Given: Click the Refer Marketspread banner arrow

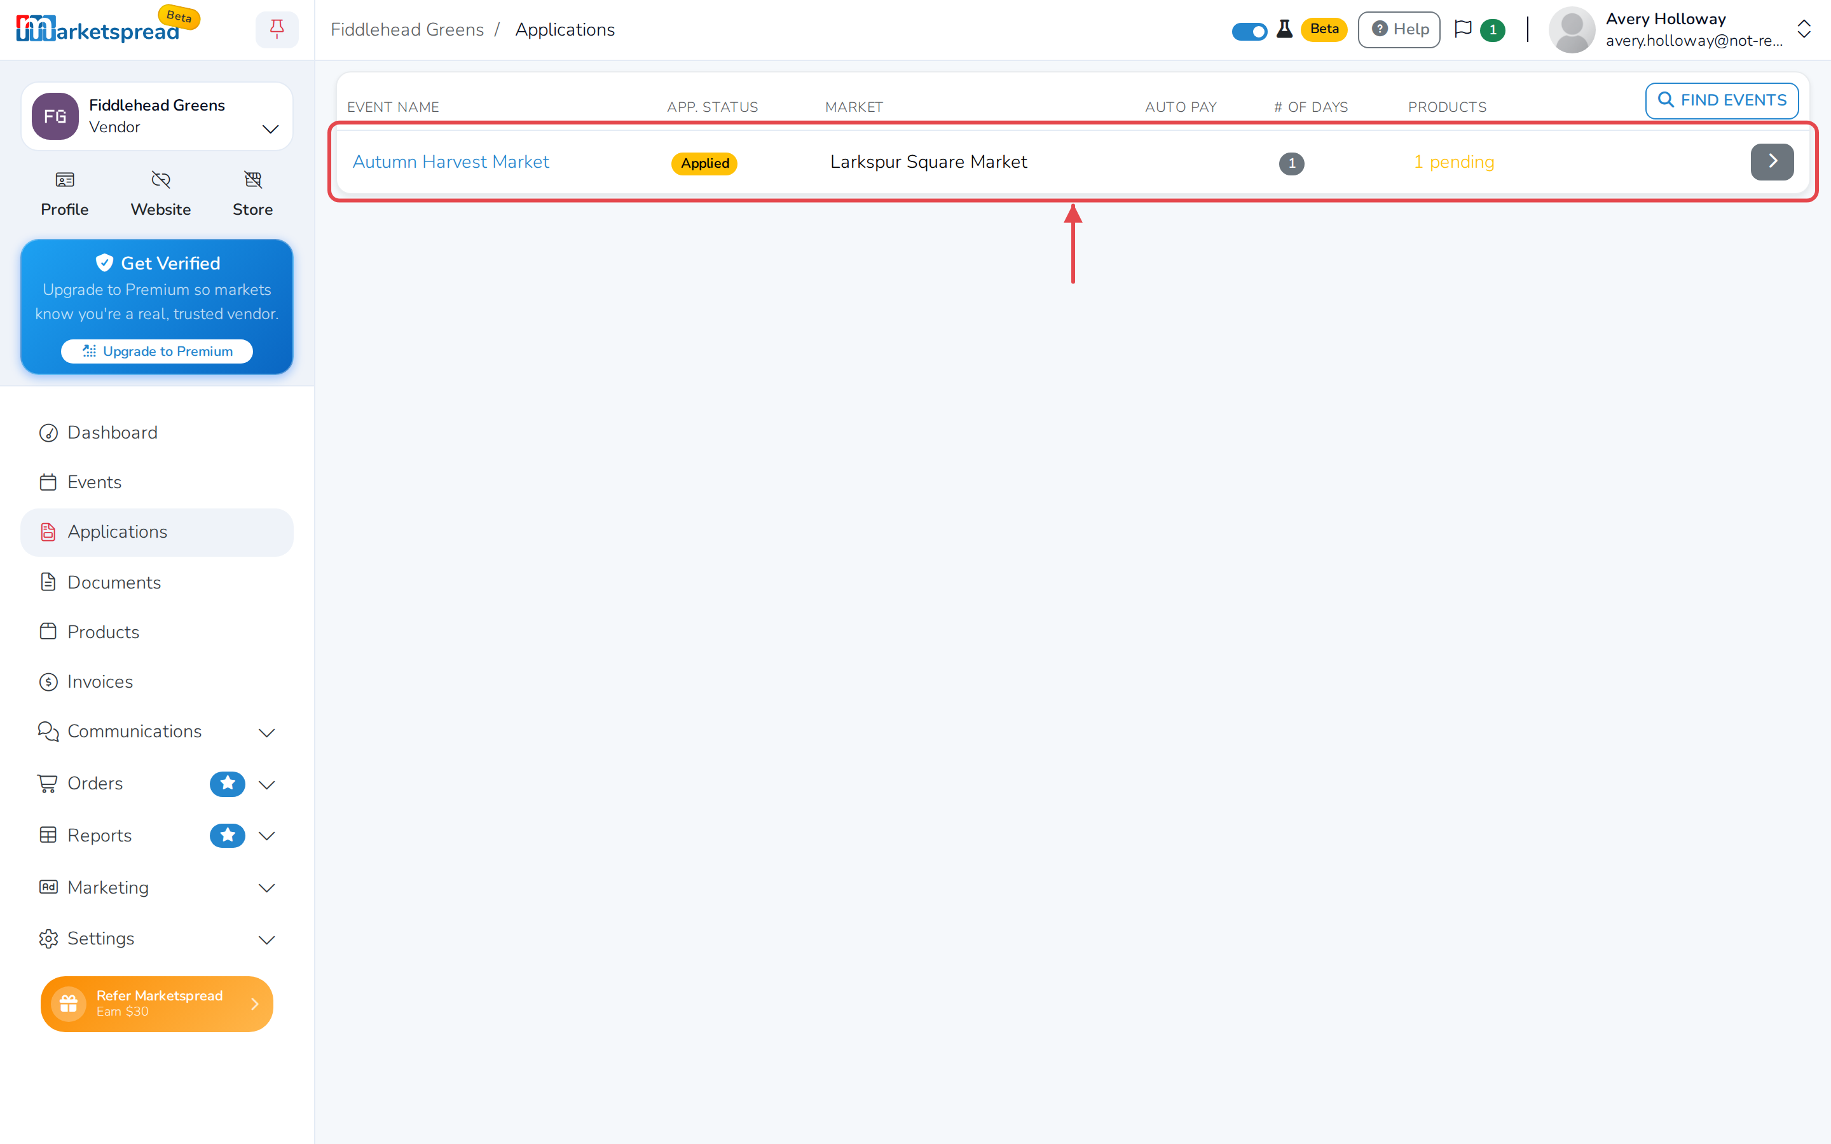Looking at the screenshot, I should click(255, 1004).
